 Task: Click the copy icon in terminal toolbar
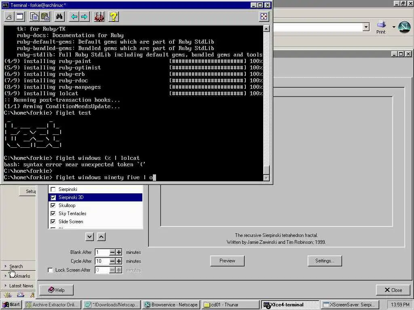34,17
